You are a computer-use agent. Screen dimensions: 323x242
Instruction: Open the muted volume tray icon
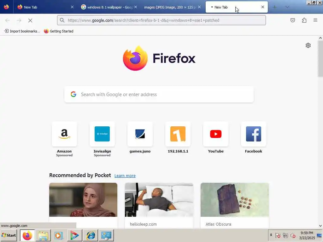293,235
